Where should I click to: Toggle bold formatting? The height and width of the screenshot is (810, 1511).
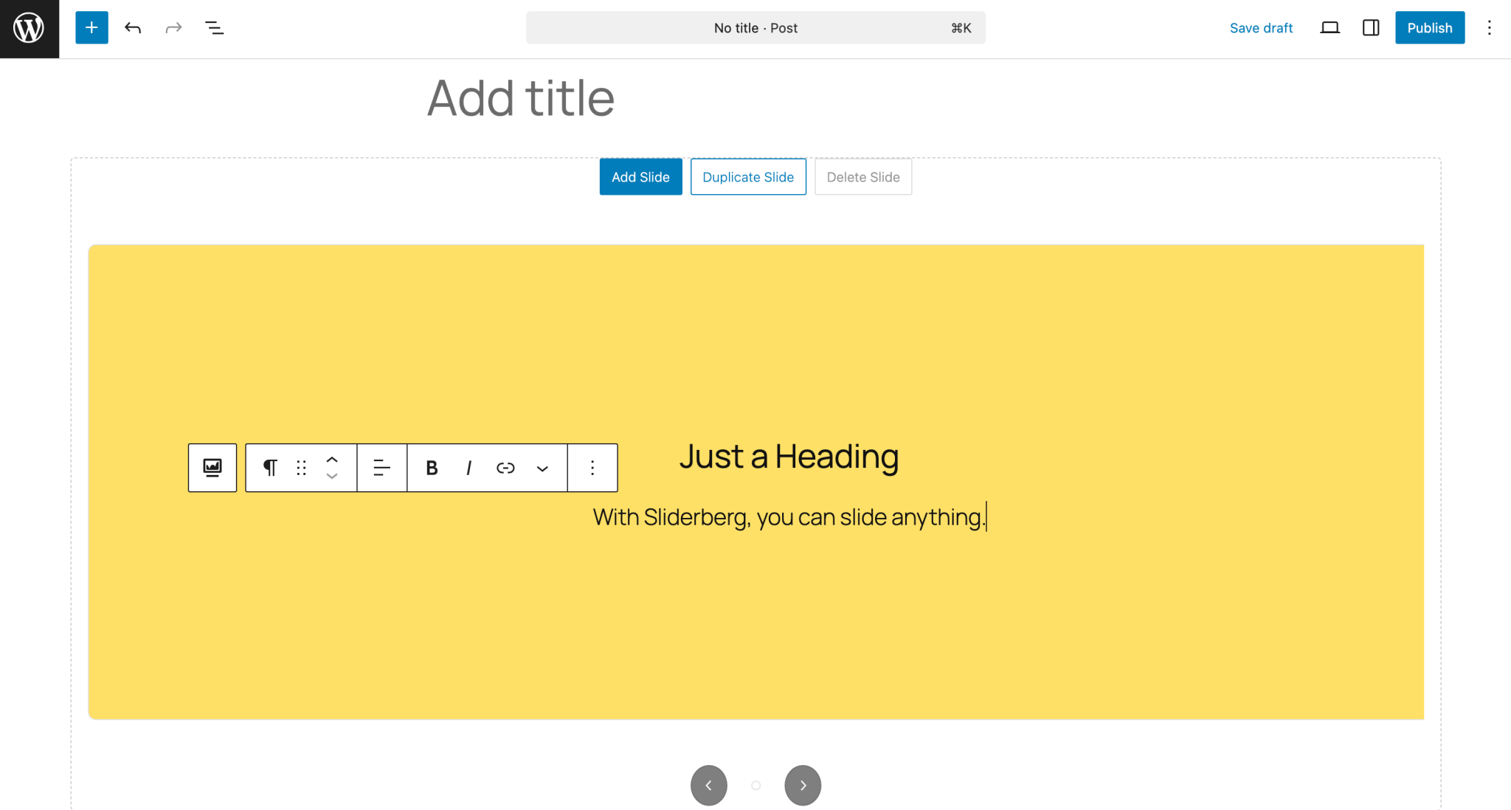(432, 467)
